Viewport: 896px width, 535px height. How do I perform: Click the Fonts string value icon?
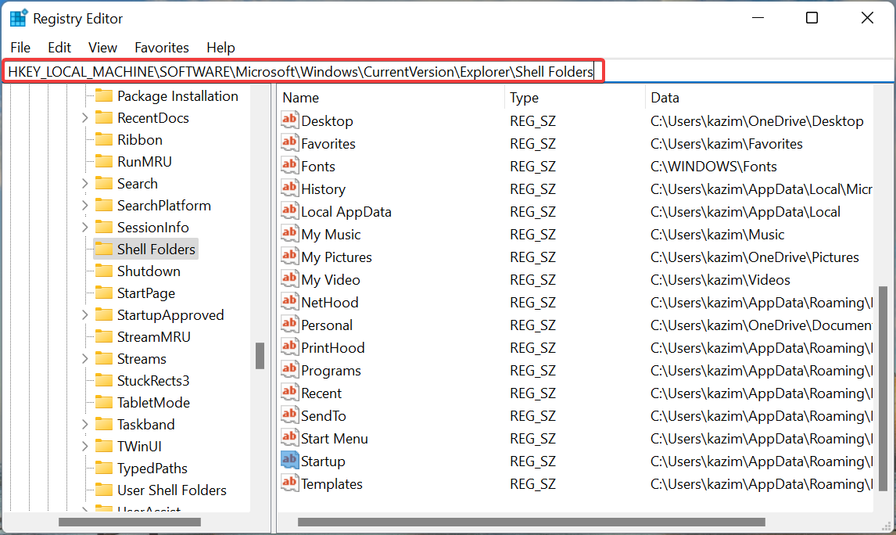pos(290,166)
